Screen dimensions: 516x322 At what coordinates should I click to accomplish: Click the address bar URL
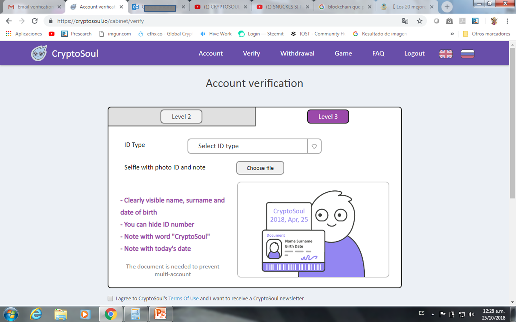click(x=100, y=21)
